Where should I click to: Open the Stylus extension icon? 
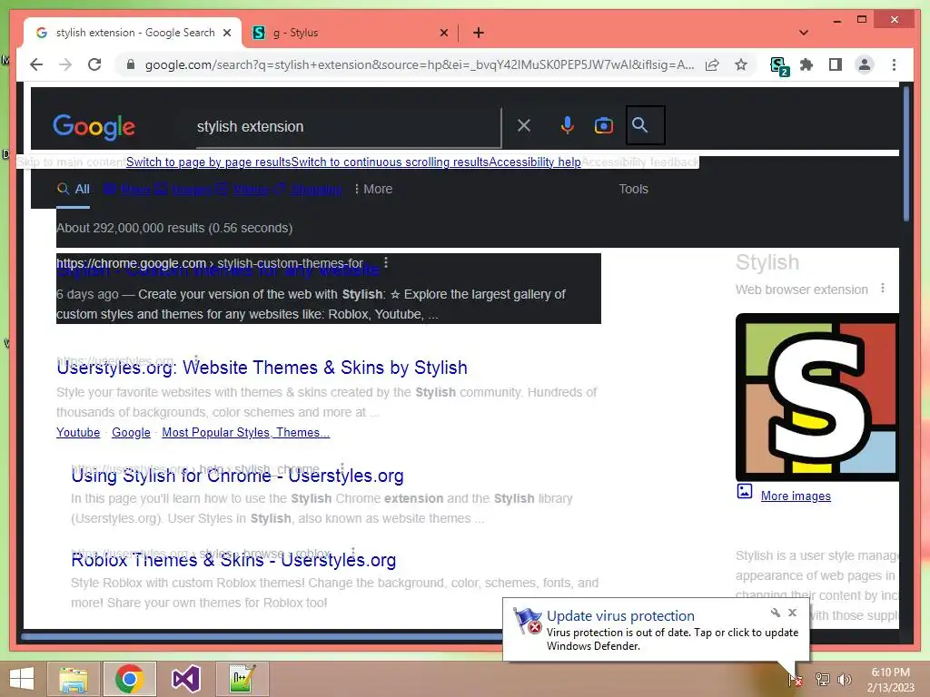coord(778,65)
